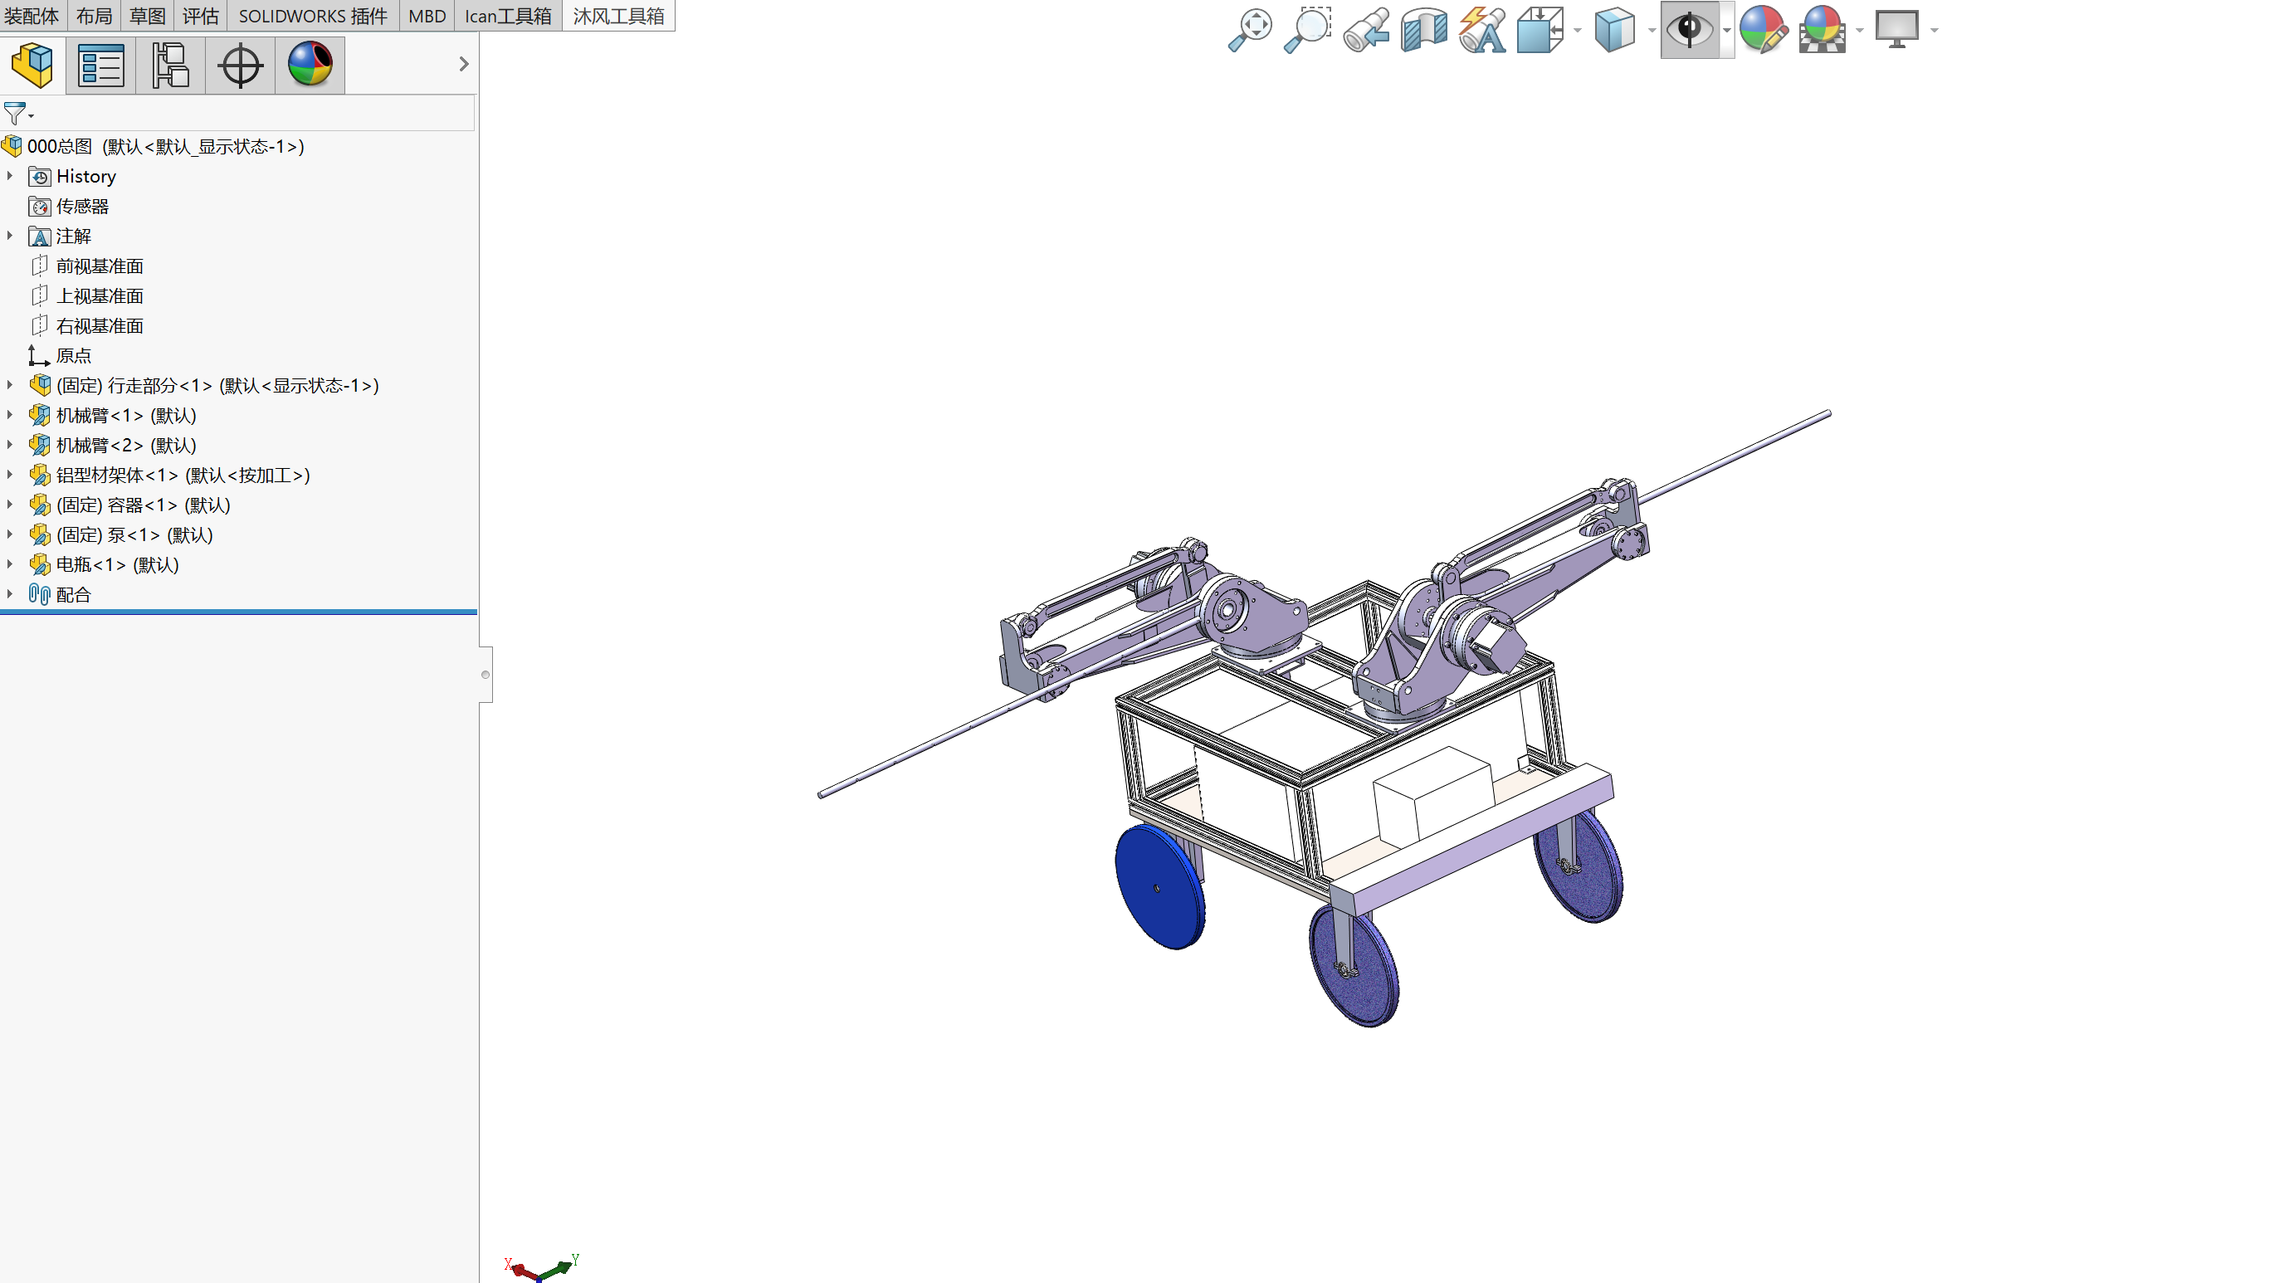Switch to Ican工具箱 tab
The image size is (2274, 1283).
coord(509,16)
